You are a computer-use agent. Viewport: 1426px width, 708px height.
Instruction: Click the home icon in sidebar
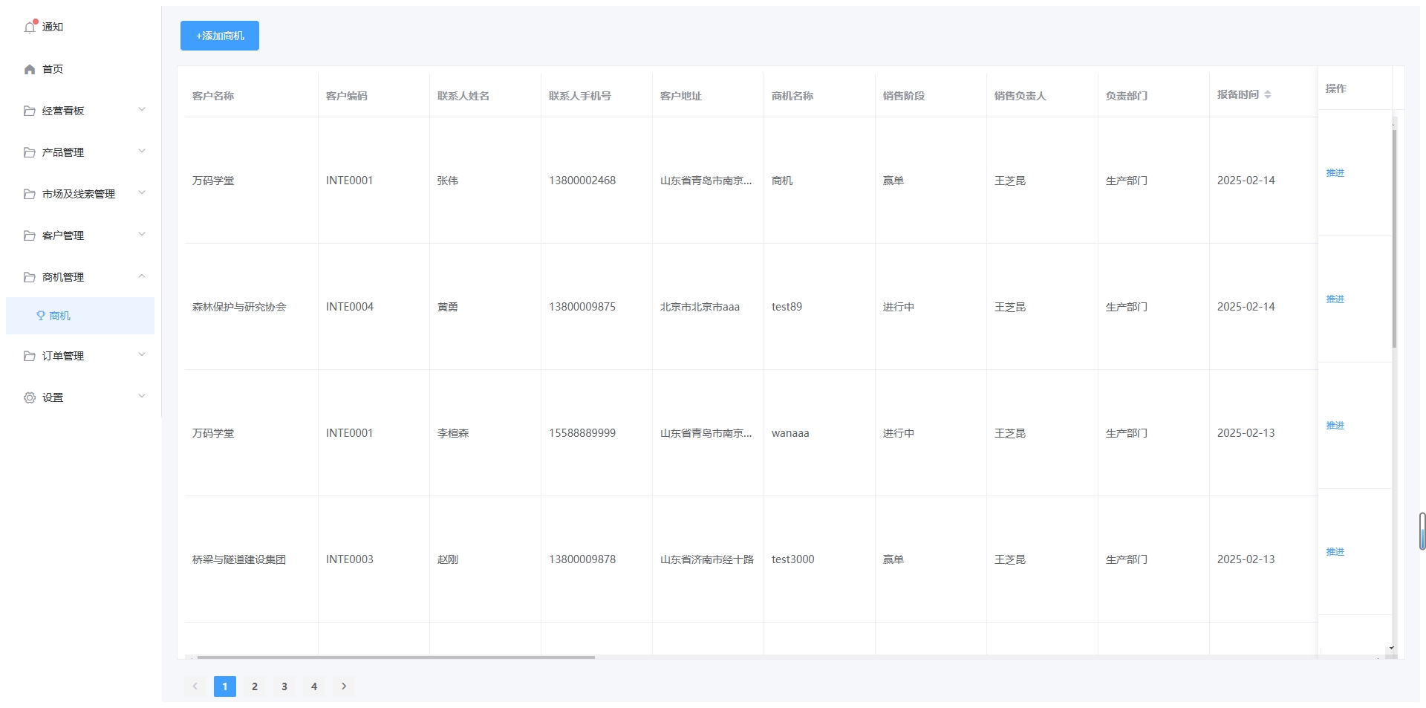30,69
